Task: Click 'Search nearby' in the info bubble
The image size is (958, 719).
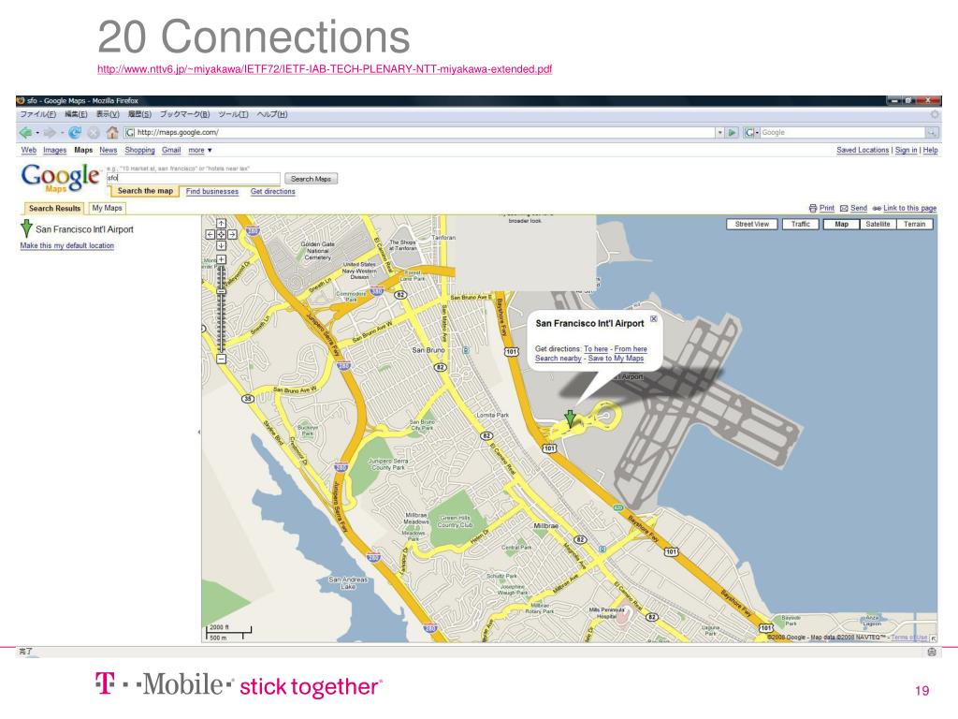Action: 558,359
